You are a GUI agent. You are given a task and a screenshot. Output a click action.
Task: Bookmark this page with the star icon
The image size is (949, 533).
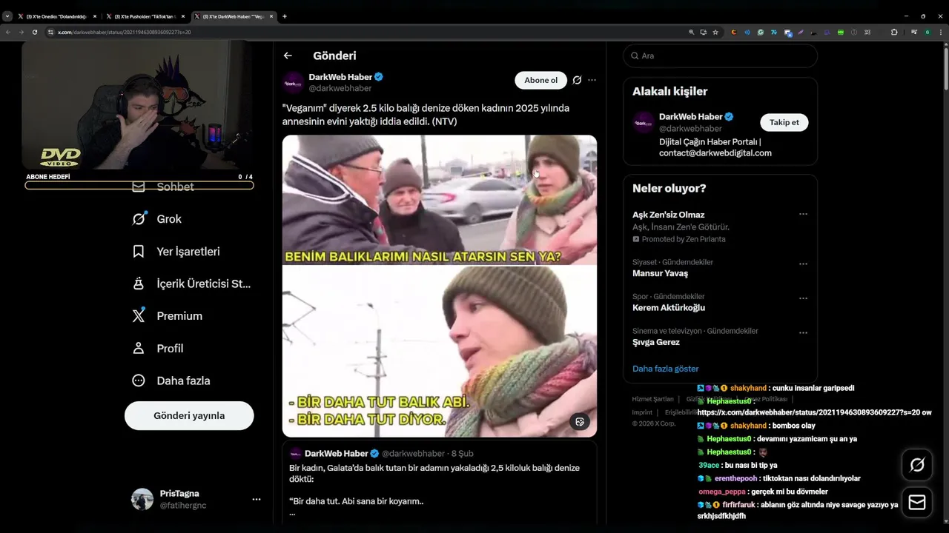coord(715,32)
